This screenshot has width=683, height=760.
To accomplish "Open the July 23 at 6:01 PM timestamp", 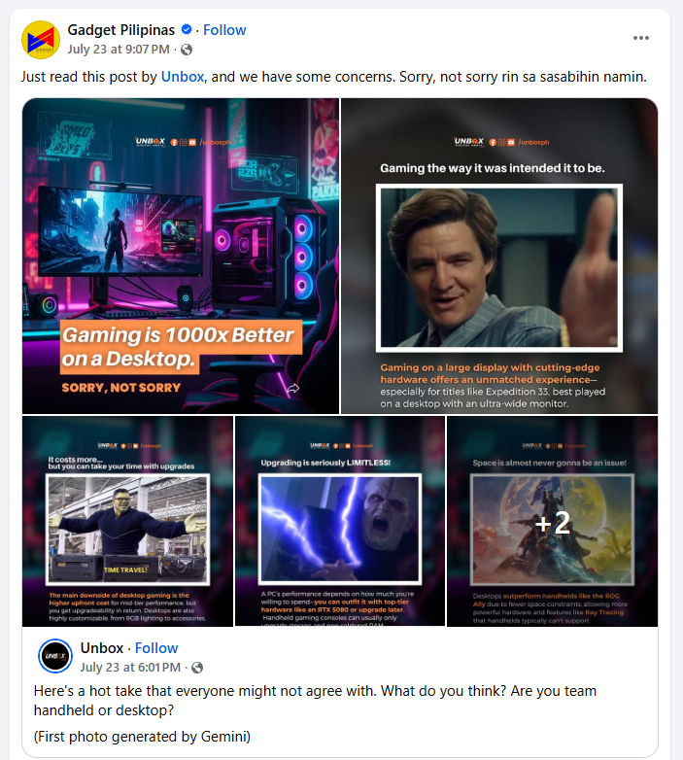I will (130, 668).
